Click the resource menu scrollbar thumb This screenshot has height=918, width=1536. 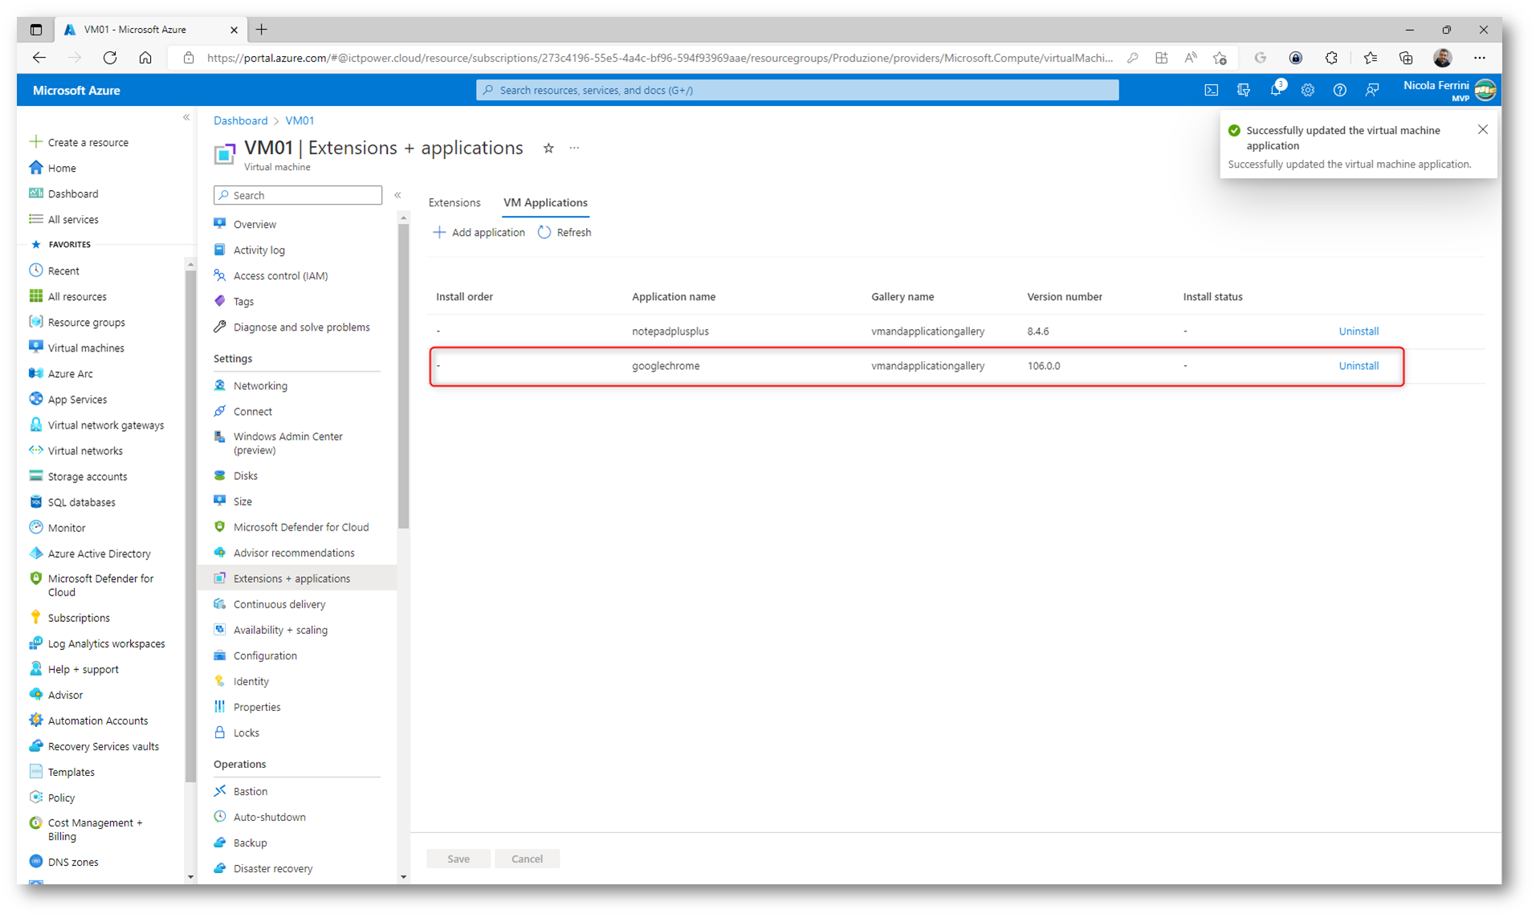point(403,376)
